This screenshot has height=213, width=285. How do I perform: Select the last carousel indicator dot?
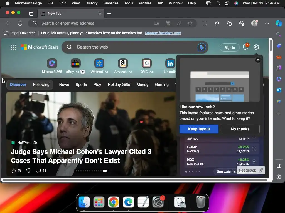point(105,171)
